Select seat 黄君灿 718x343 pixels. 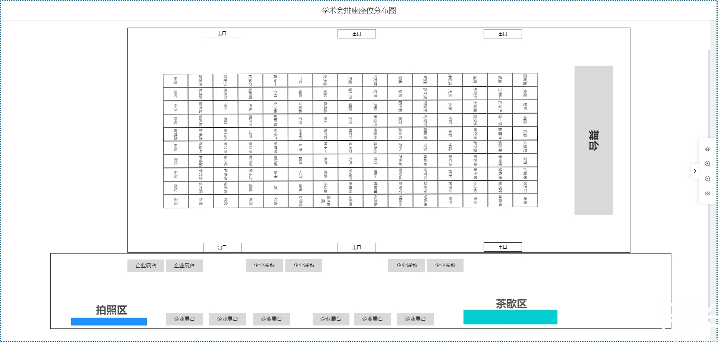[x=175, y=134]
